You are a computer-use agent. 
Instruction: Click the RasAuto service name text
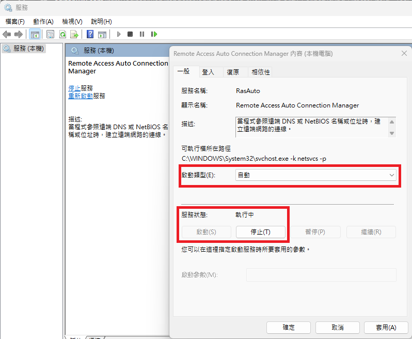(x=248, y=91)
